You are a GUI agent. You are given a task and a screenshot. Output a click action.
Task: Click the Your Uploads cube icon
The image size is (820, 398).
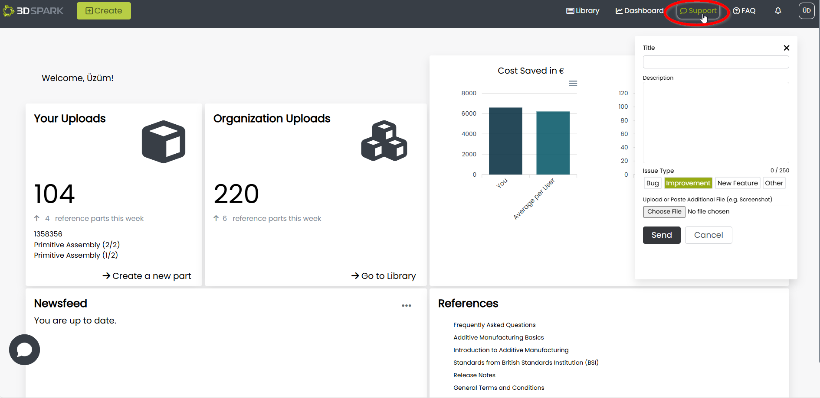[164, 142]
